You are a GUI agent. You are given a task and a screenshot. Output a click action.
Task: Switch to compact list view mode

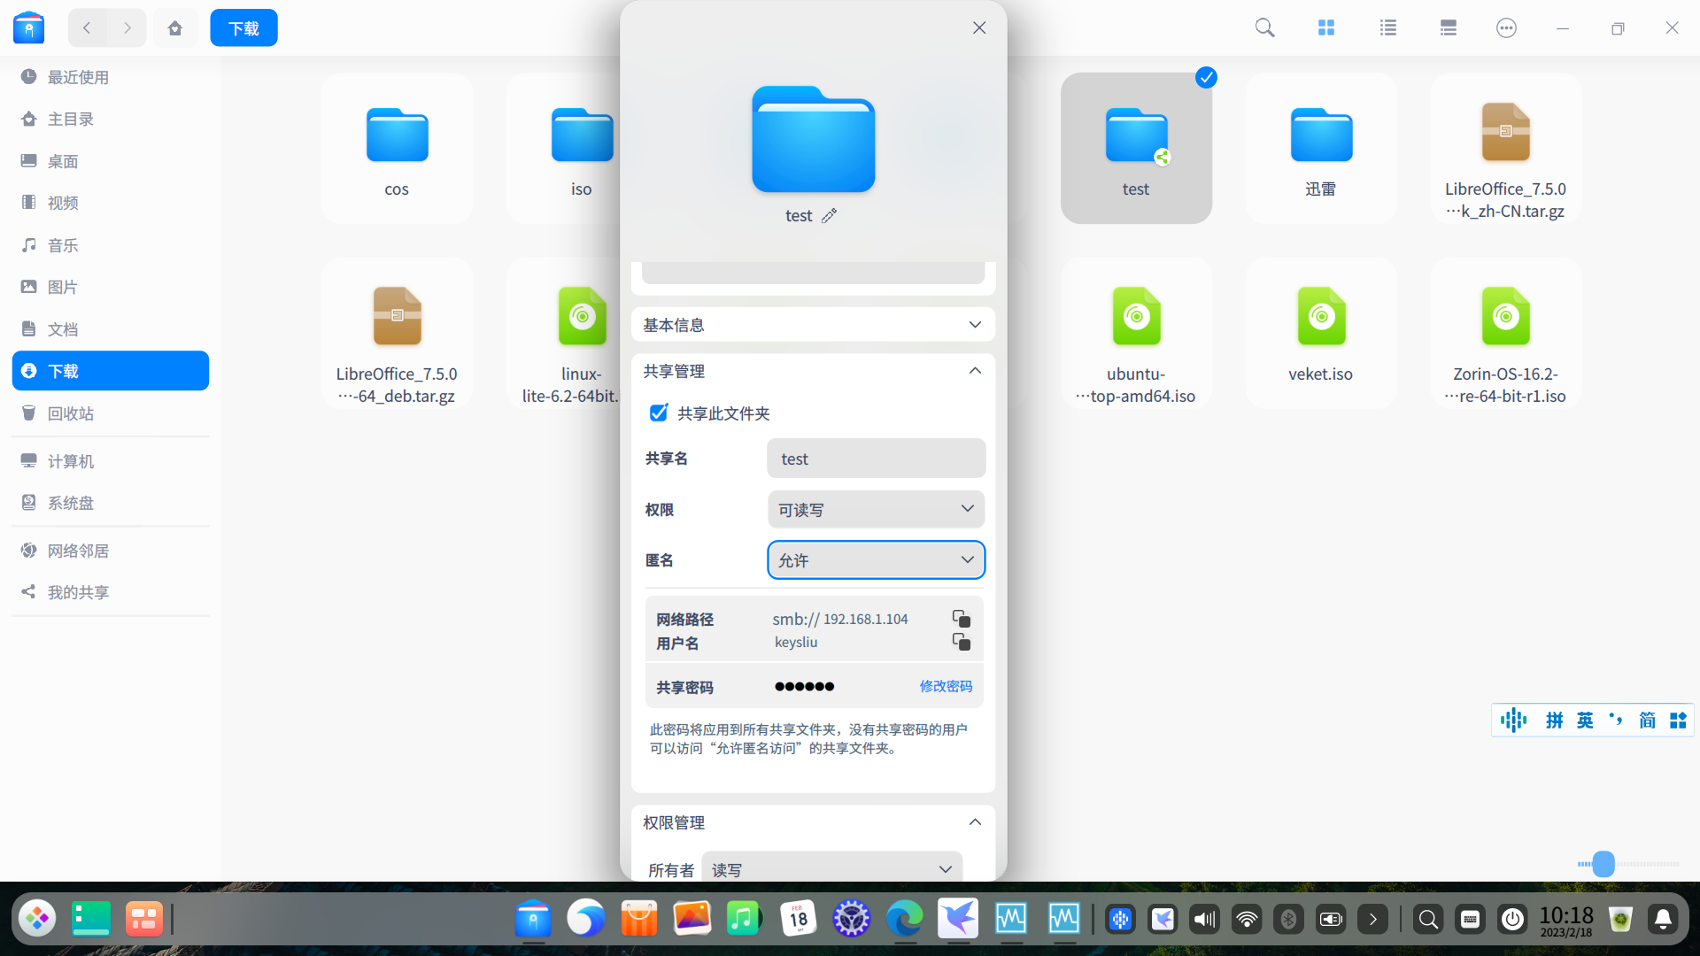click(x=1448, y=27)
